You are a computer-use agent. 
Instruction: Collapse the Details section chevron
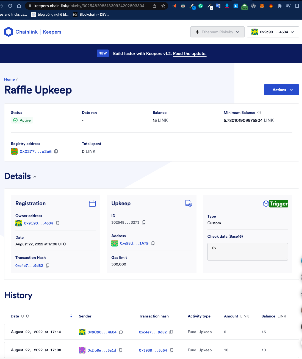click(x=35, y=177)
